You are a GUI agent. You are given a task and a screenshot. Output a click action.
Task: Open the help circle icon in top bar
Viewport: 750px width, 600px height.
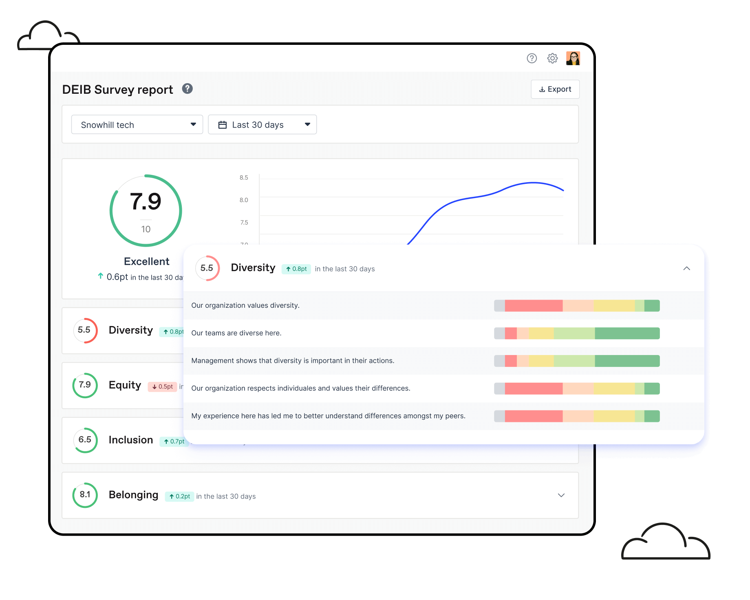pyautogui.click(x=532, y=58)
